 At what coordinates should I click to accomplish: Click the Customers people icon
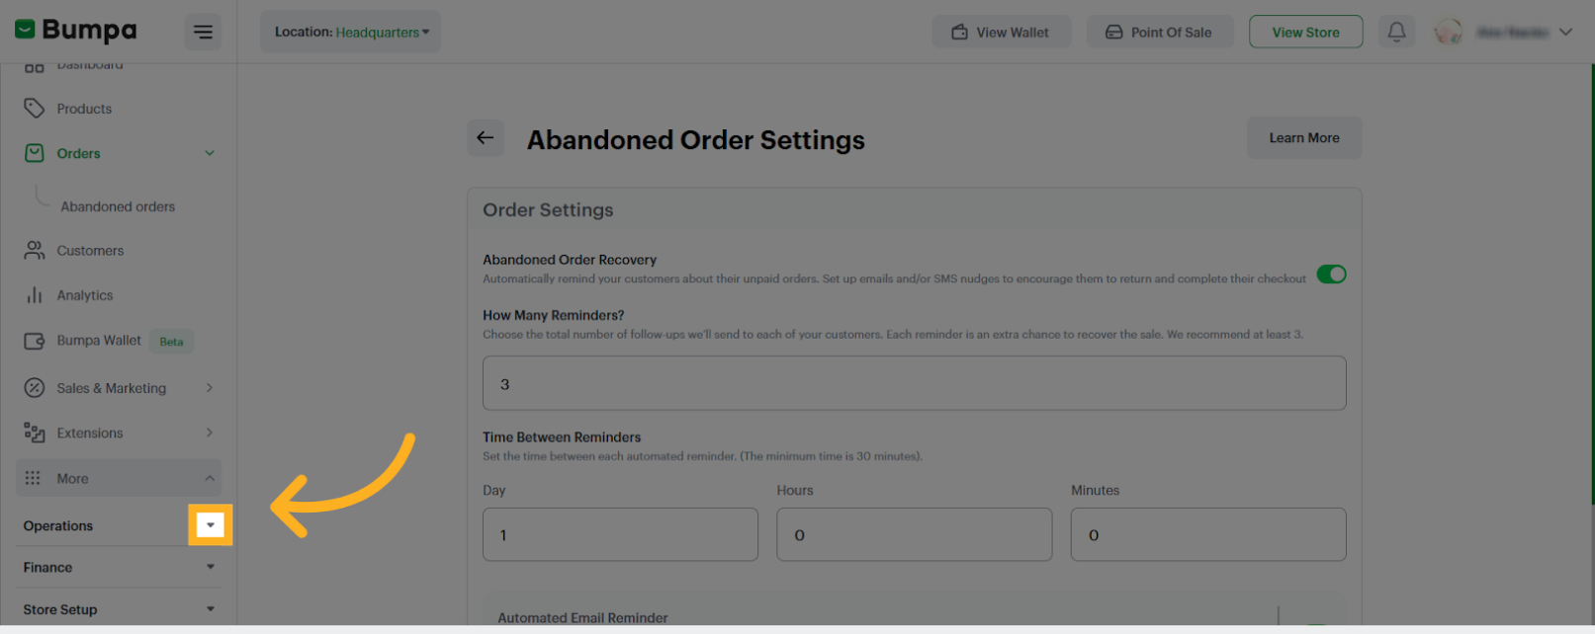tap(35, 250)
